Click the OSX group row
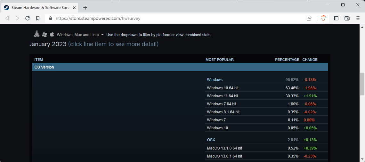365x162 pixels. (266, 140)
